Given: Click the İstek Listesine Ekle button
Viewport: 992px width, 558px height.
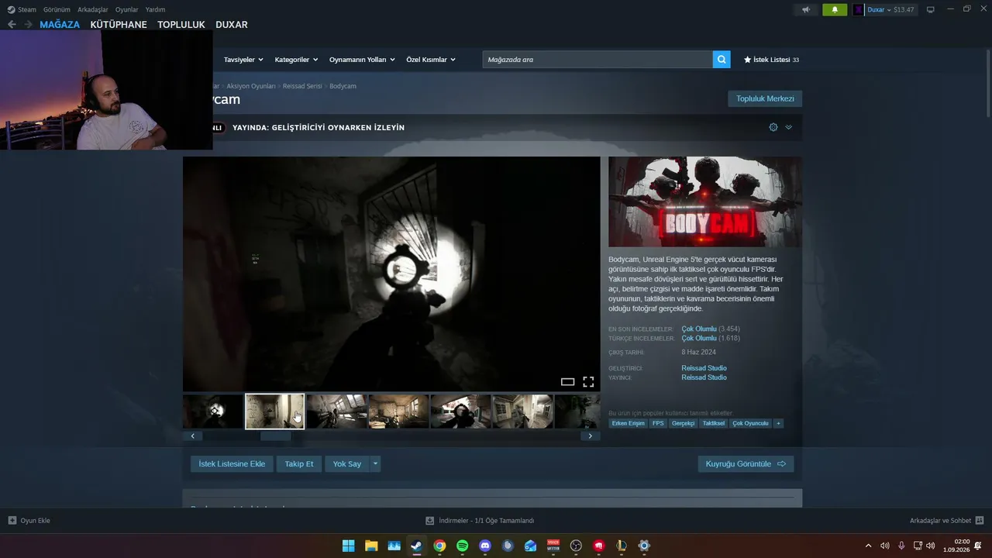Looking at the screenshot, I should point(232,463).
